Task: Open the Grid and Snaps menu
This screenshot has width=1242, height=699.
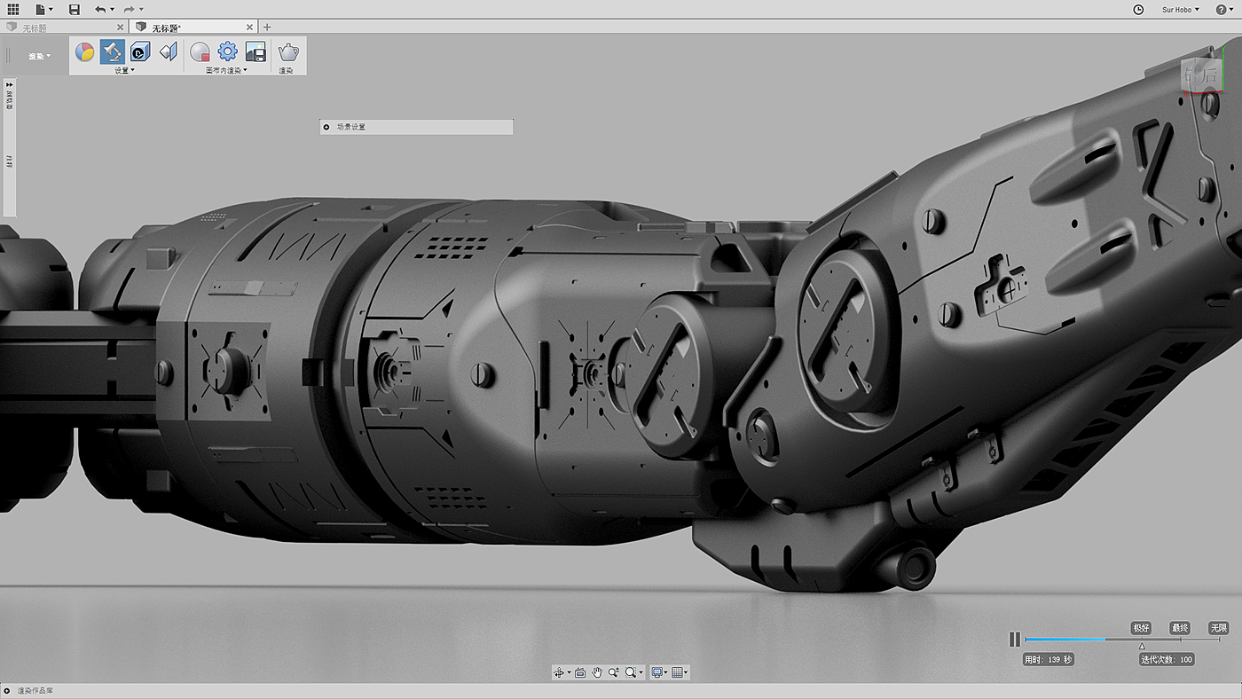Action: click(x=678, y=672)
